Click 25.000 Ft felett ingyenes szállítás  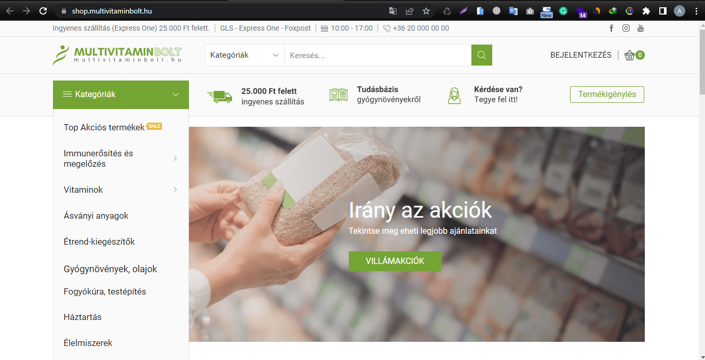coord(255,96)
